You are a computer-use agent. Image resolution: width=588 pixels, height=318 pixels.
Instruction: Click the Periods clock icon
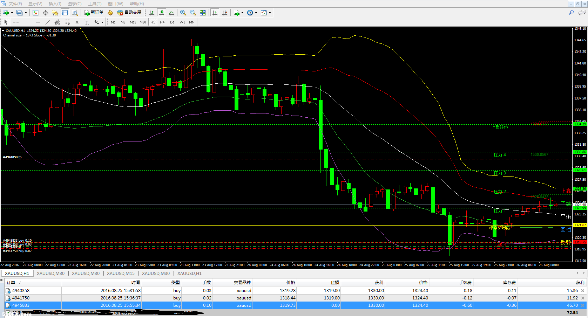(250, 13)
